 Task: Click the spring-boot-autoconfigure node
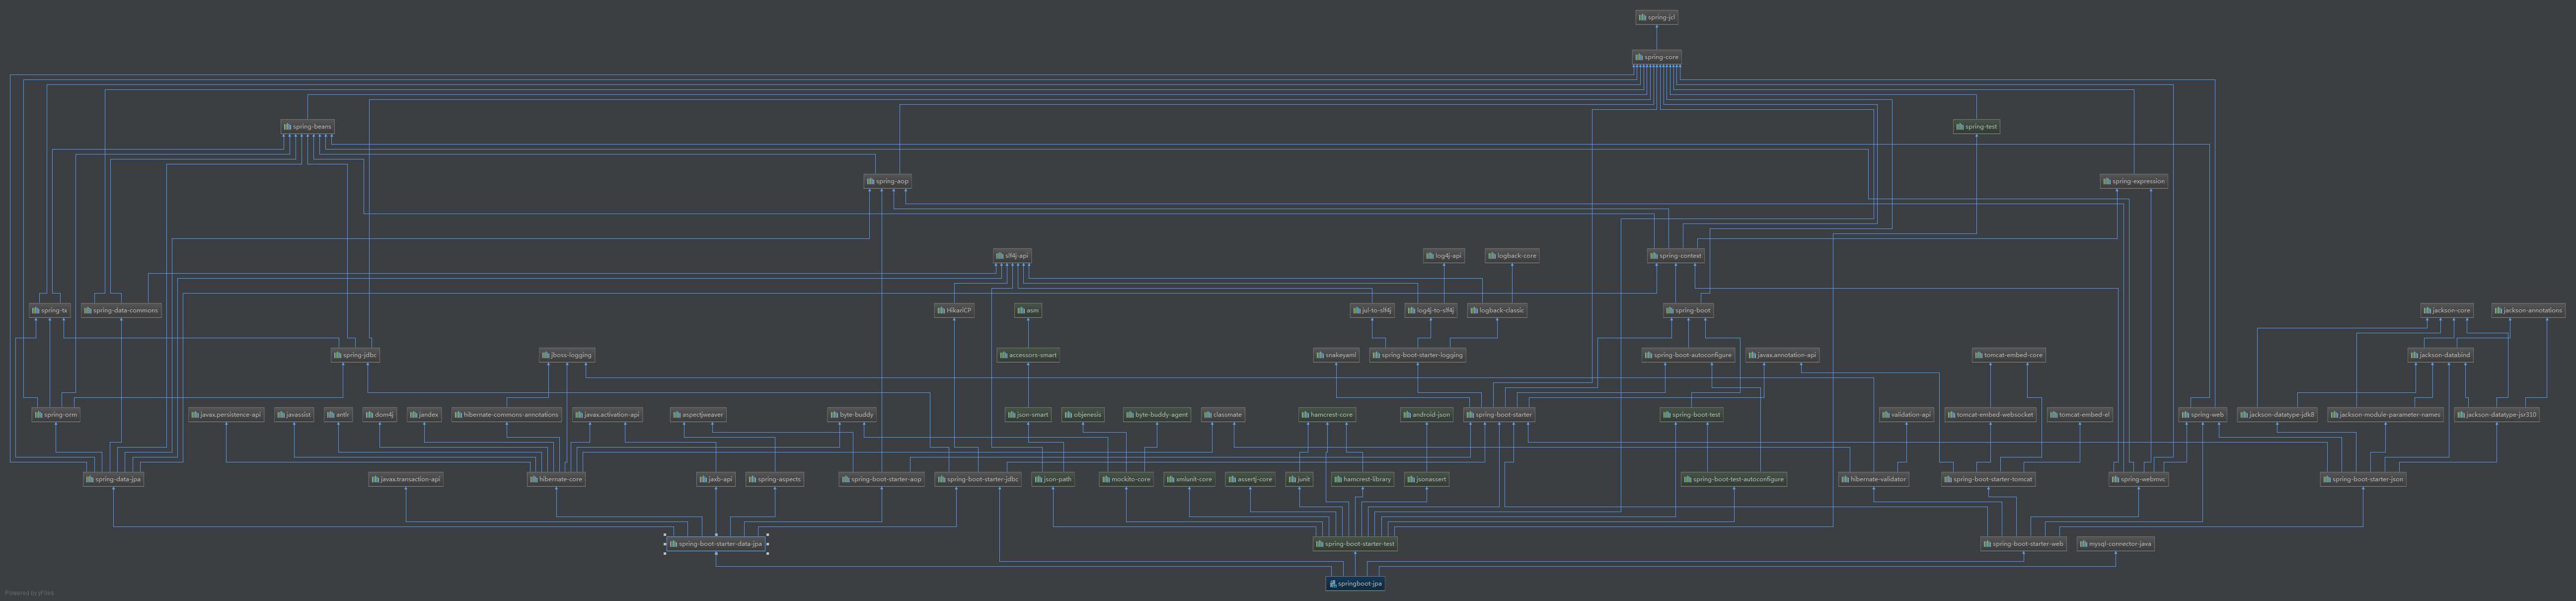(1688, 355)
